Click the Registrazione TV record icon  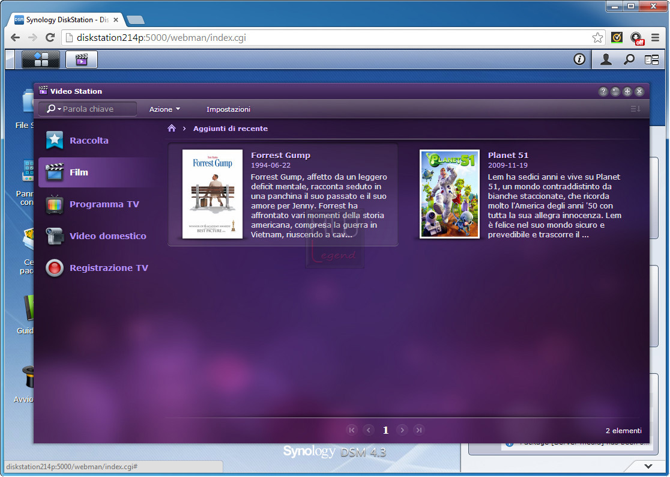point(55,268)
